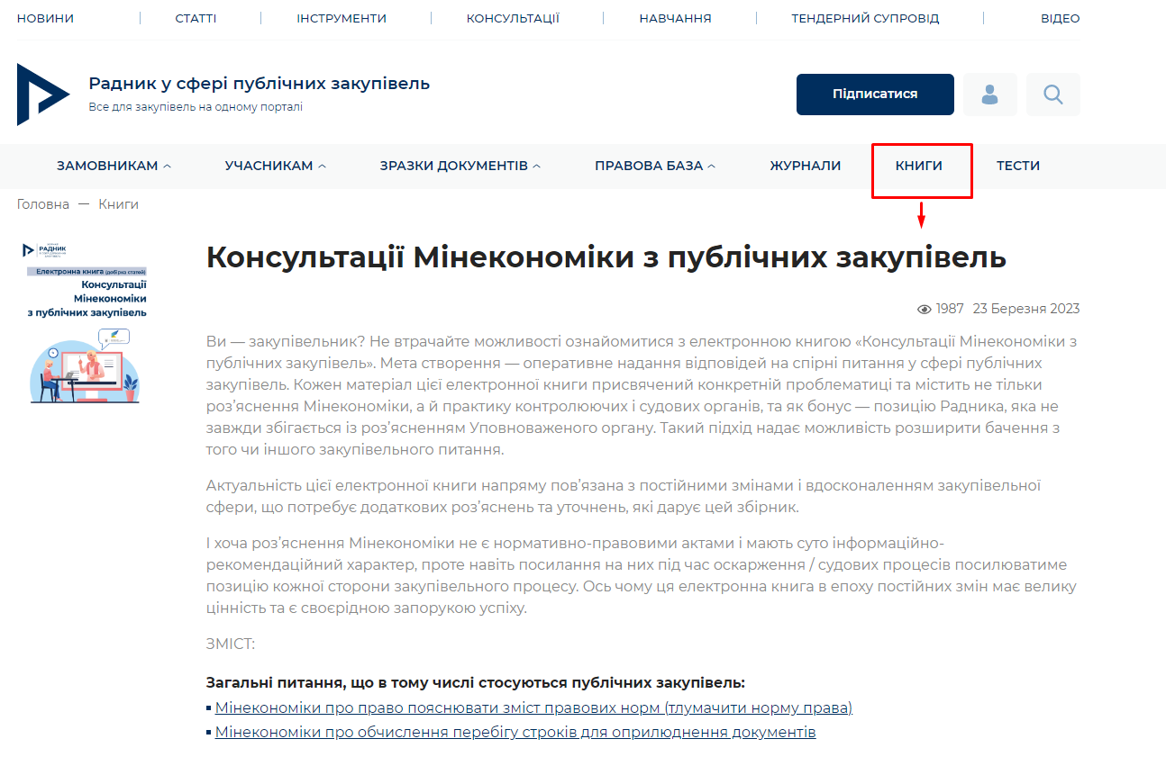Expand the УЧАСНИКАМ dropdown menu
This screenshot has height=766, width=1166.
pyautogui.click(x=275, y=166)
